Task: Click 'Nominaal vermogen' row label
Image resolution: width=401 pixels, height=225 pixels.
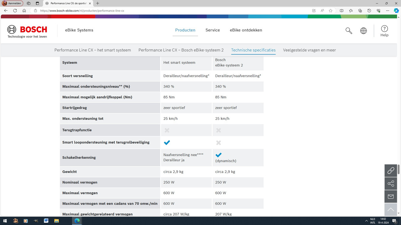Action: pos(80,182)
